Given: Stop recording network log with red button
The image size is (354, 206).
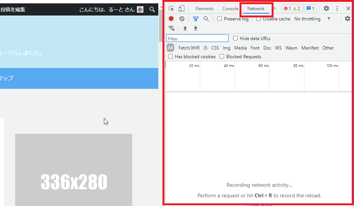Looking at the screenshot, I should click(171, 19).
